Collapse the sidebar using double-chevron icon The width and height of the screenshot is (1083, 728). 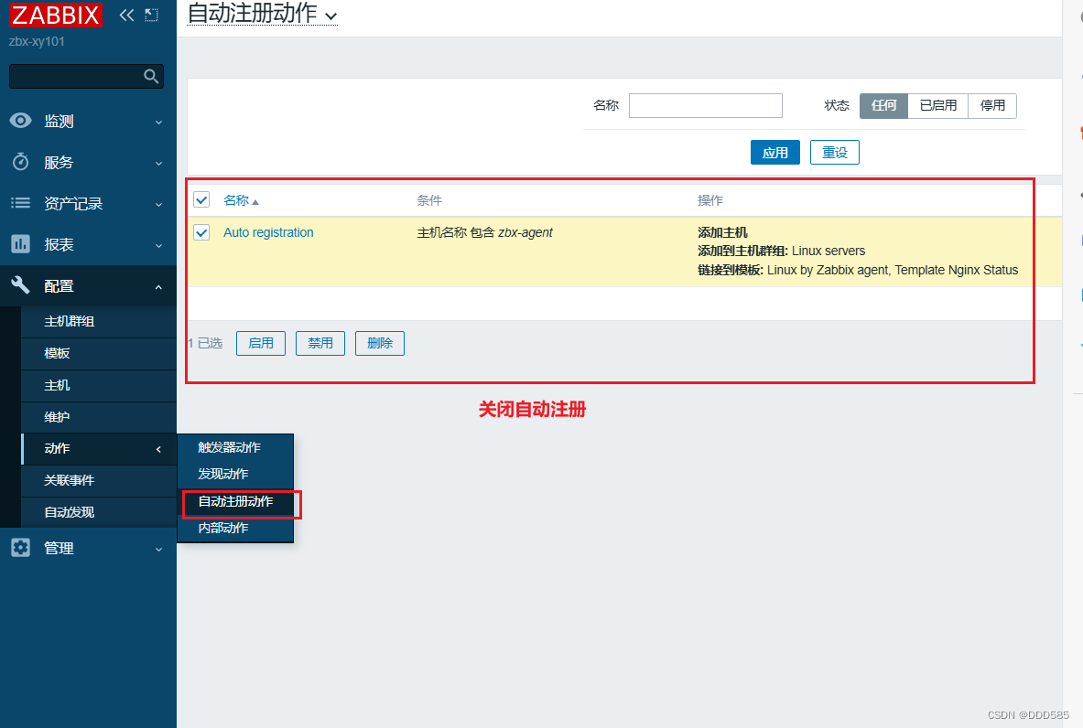click(126, 15)
